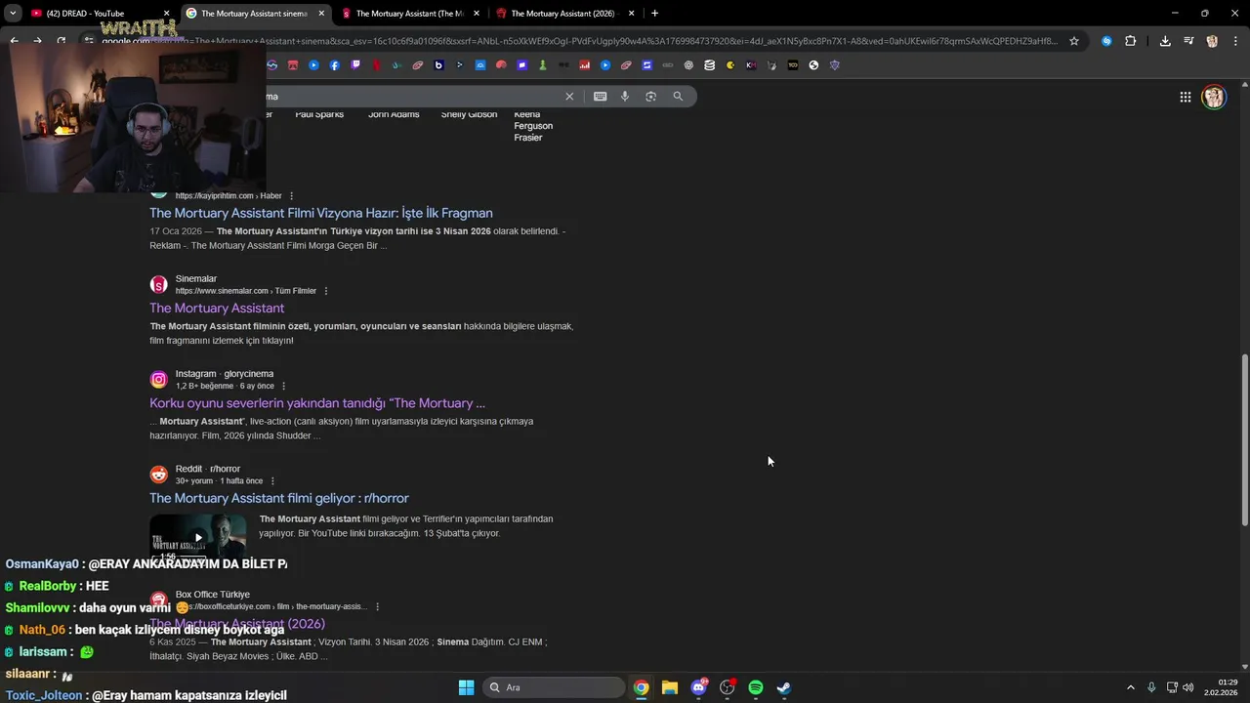Viewport: 1250px width, 703px height.
Task: Click the Sinemalar site favicon
Action: 158,285
